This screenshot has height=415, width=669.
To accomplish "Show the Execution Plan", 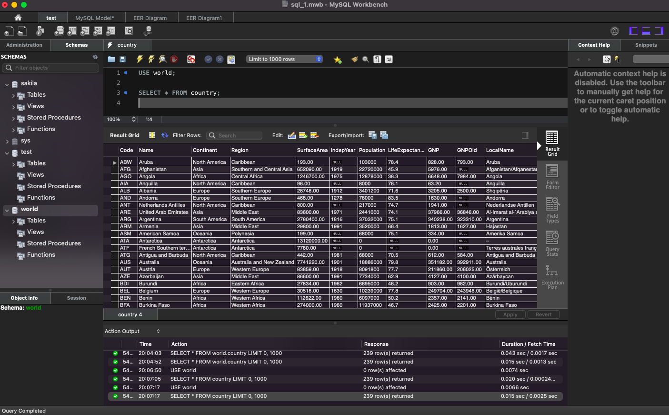I will point(552,277).
